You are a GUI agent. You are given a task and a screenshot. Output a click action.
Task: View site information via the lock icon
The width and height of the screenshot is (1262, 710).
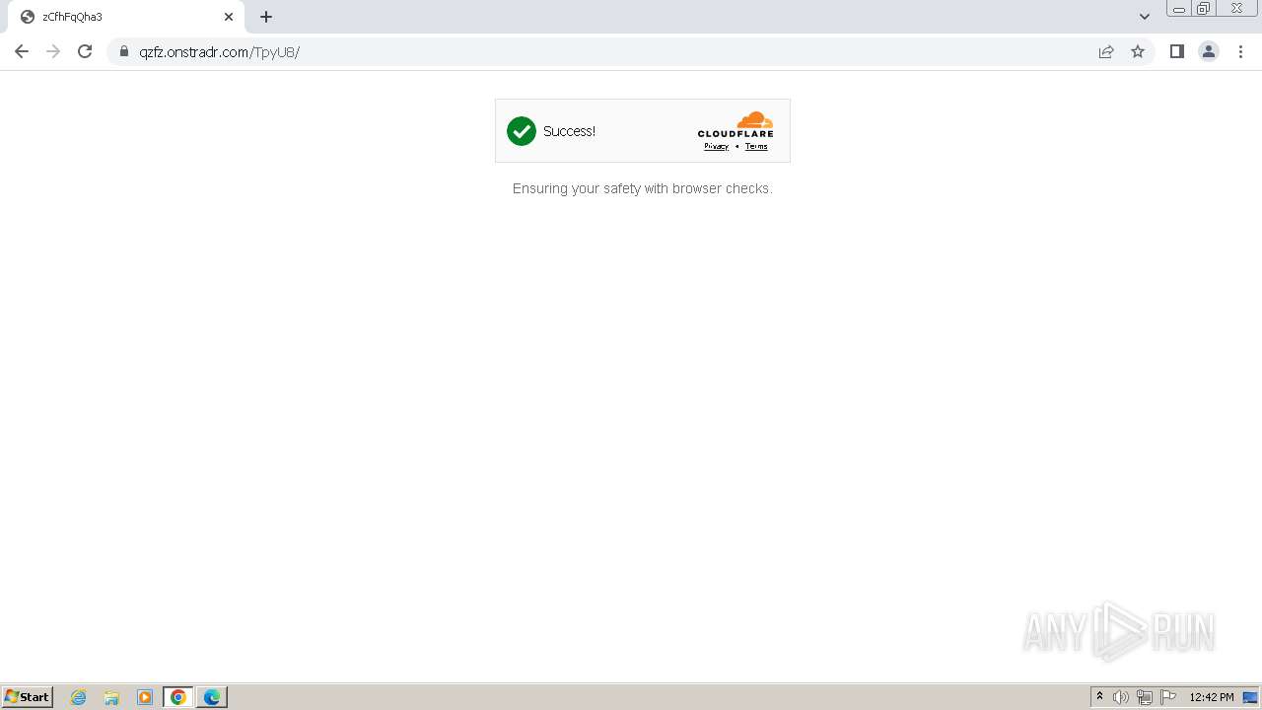pos(124,52)
